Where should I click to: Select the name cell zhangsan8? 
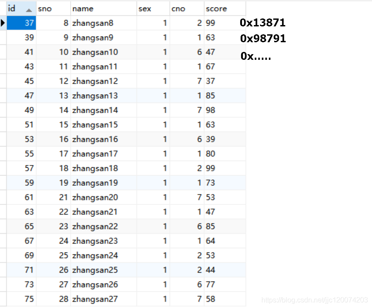[104, 23]
